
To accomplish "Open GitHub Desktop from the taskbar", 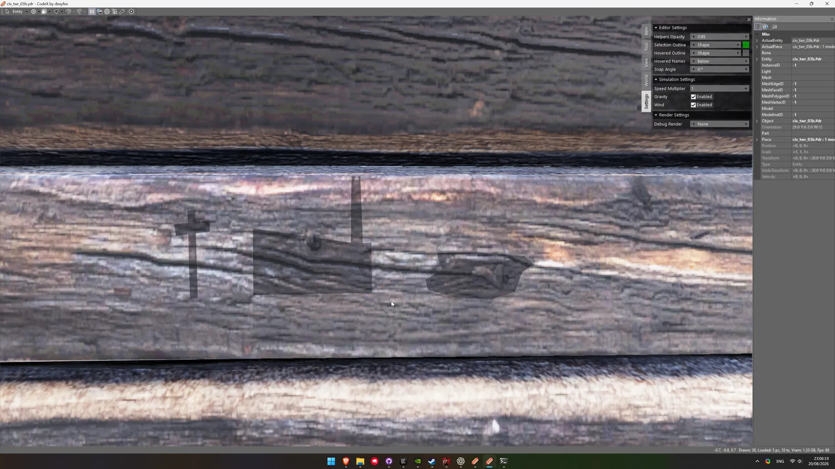I will coord(389,461).
